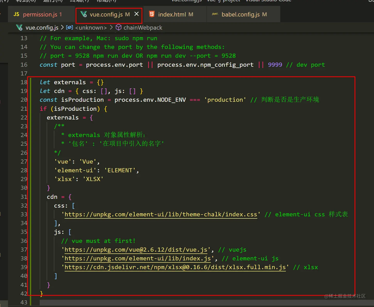The image size is (374, 307).
Task: Click the 'css: [' key on line 32
Action: [x=64, y=206]
